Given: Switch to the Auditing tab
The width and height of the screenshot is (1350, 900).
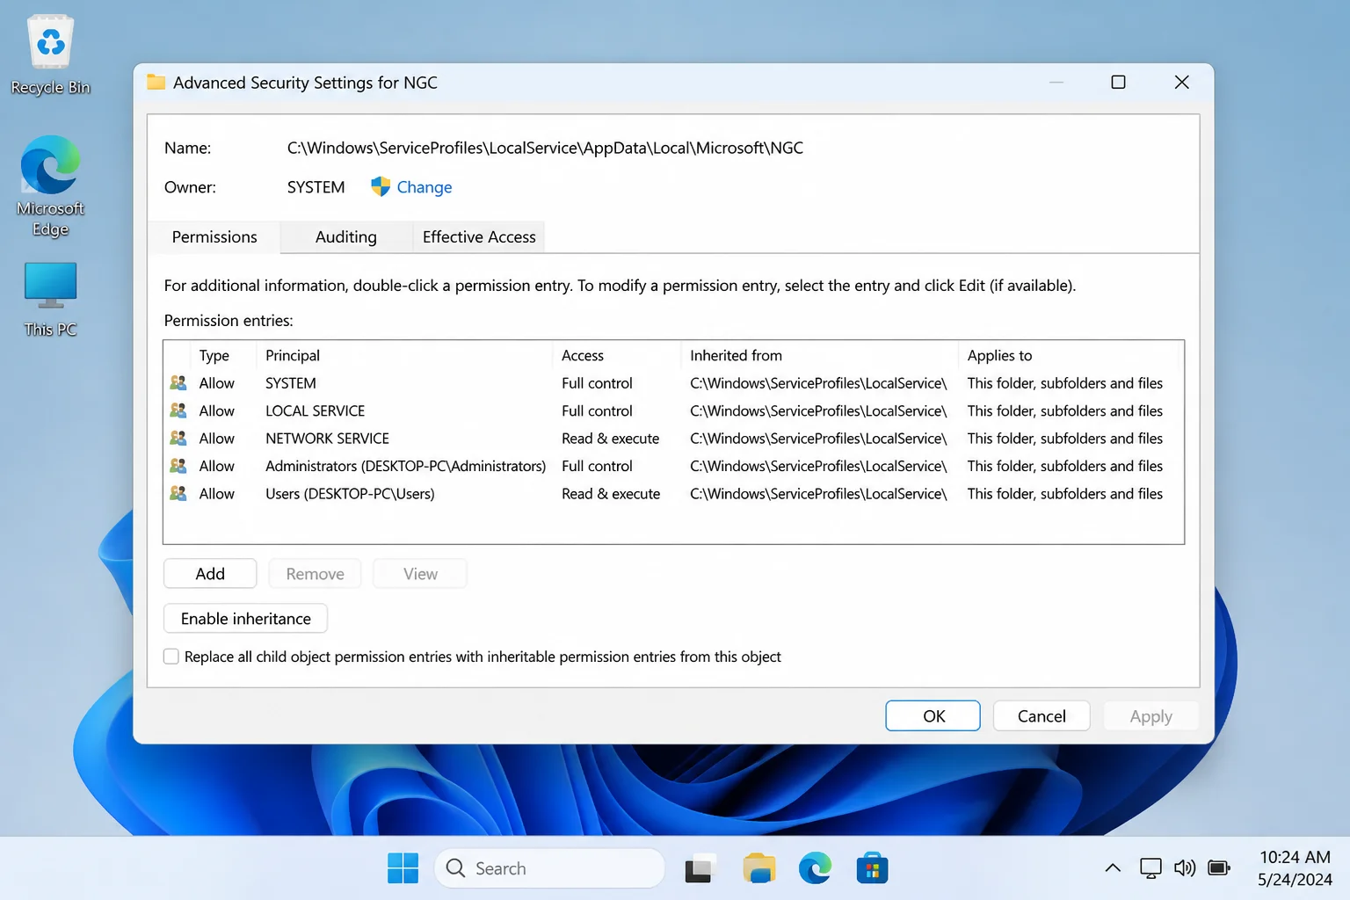Looking at the screenshot, I should (x=345, y=236).
